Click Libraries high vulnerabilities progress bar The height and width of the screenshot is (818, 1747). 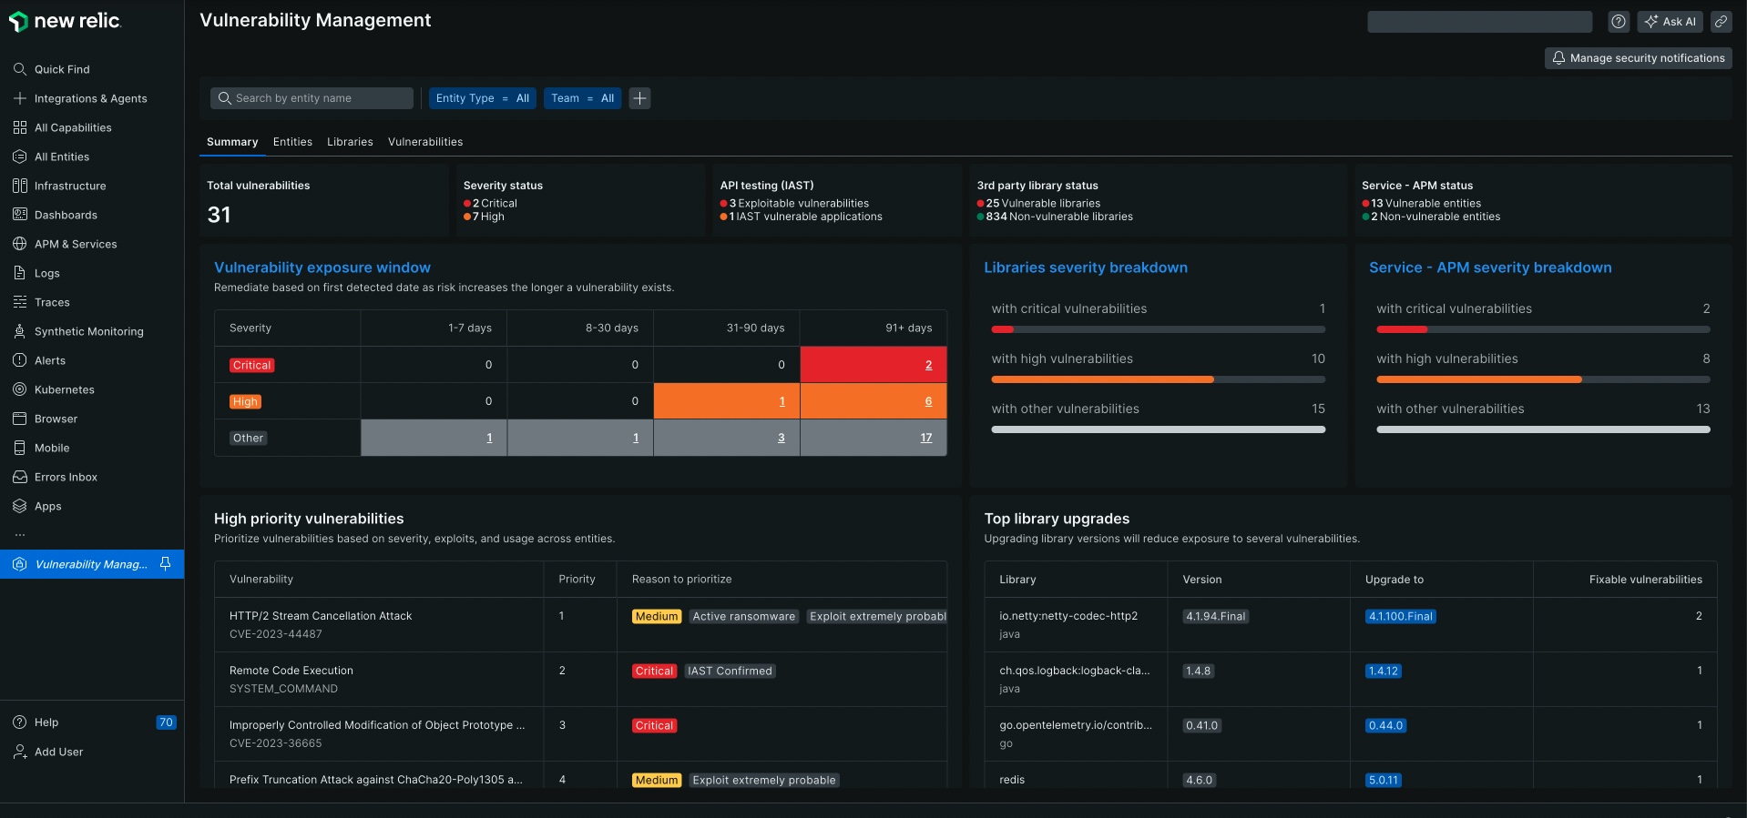1159,379
